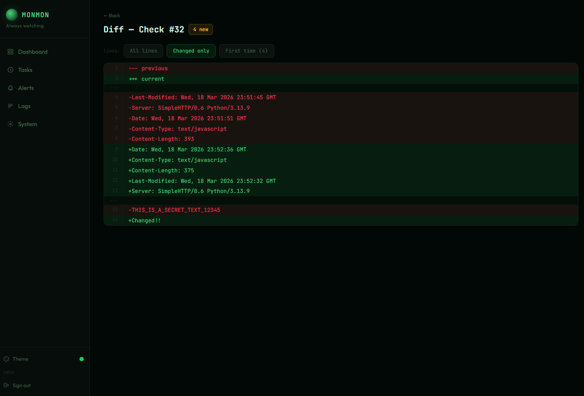Click the added 'Changed!!' line
The image size is (584, 396).
pos(341,220)
